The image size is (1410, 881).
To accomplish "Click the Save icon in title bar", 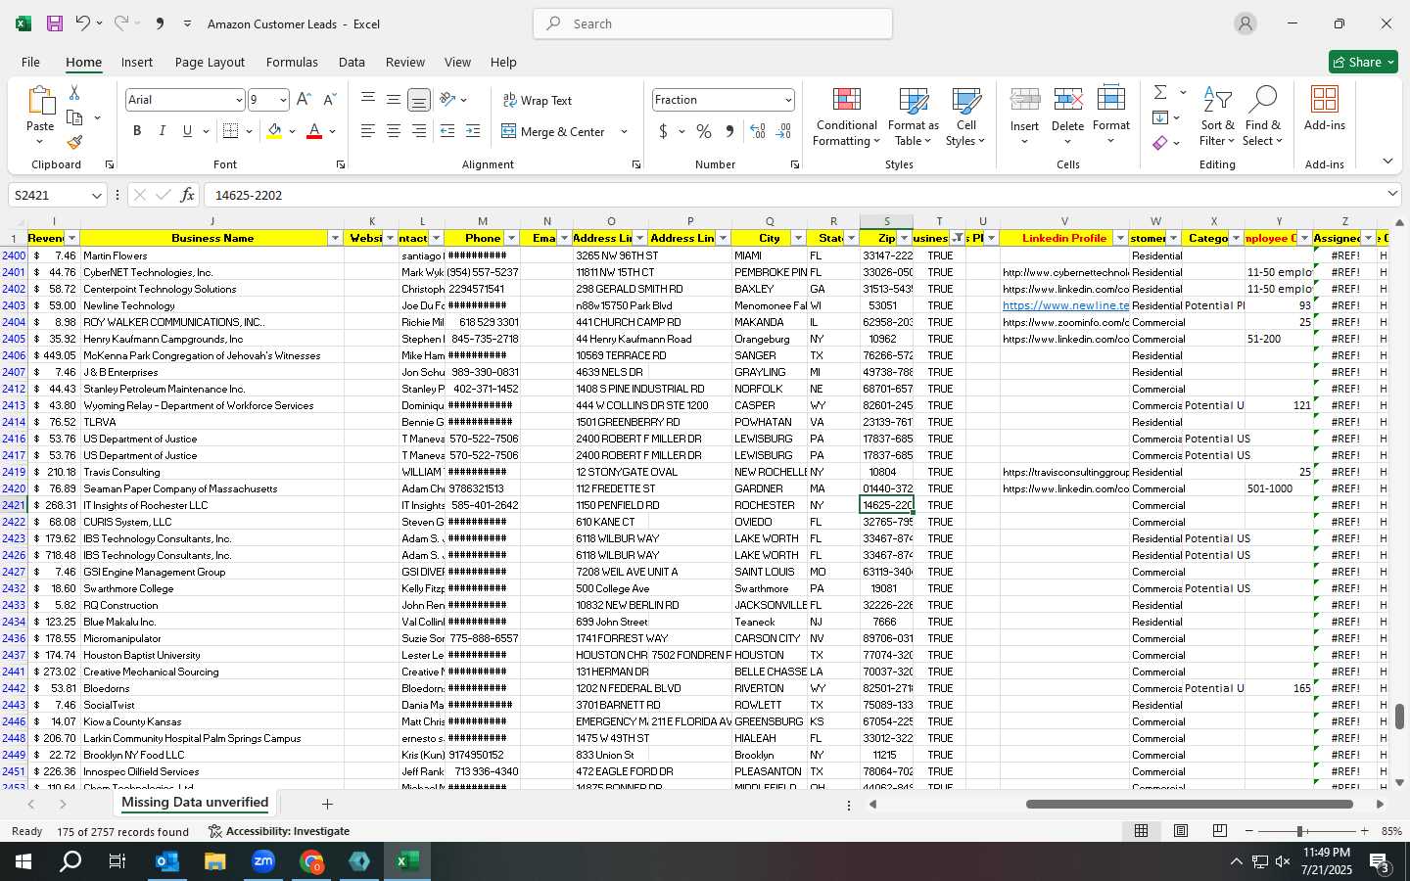I will click(55, 23).
